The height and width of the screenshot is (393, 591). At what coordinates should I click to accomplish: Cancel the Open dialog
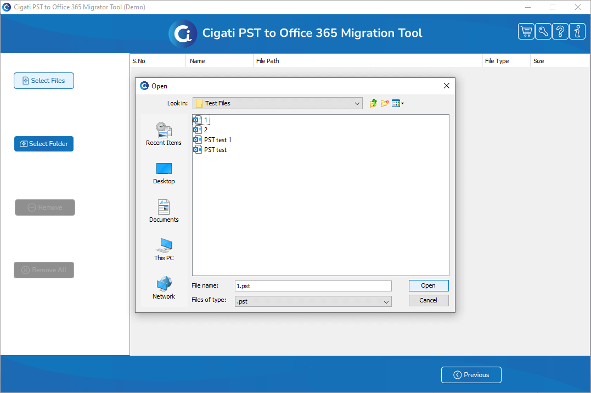tap(429, 300)
